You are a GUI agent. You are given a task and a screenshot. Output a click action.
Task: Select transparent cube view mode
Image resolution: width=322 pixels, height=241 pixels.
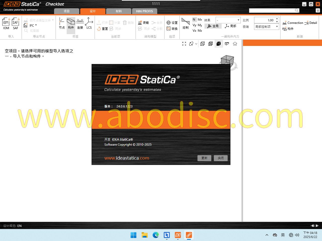(x=211, y=44)
